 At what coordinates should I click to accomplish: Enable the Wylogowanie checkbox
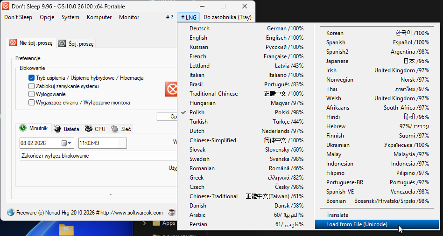[x=31, y=94]
